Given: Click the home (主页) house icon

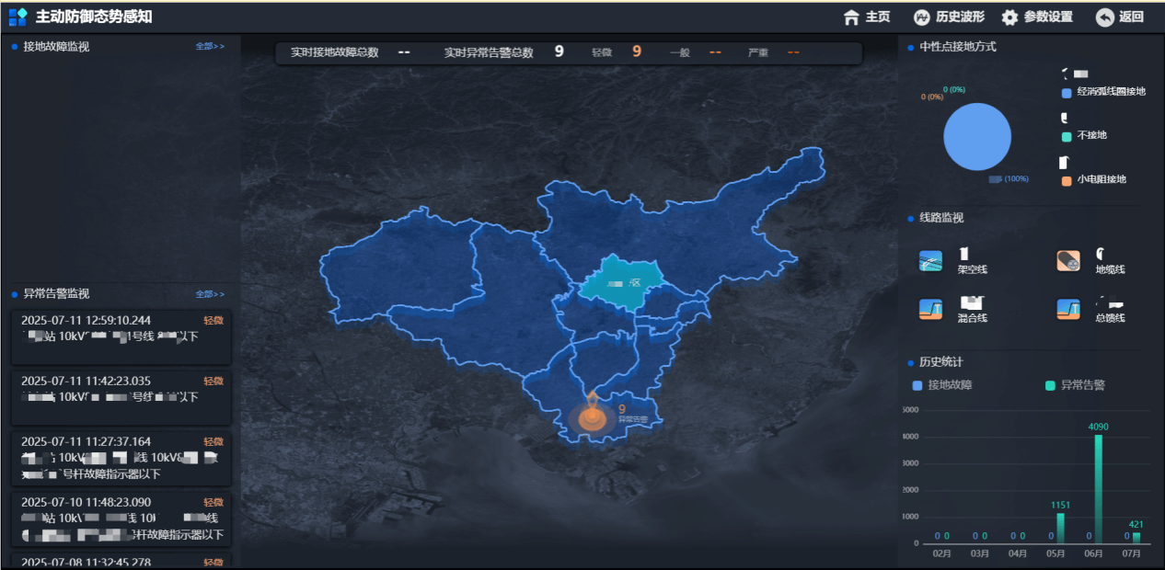Looking at the screenshot, I should (851, 17).
